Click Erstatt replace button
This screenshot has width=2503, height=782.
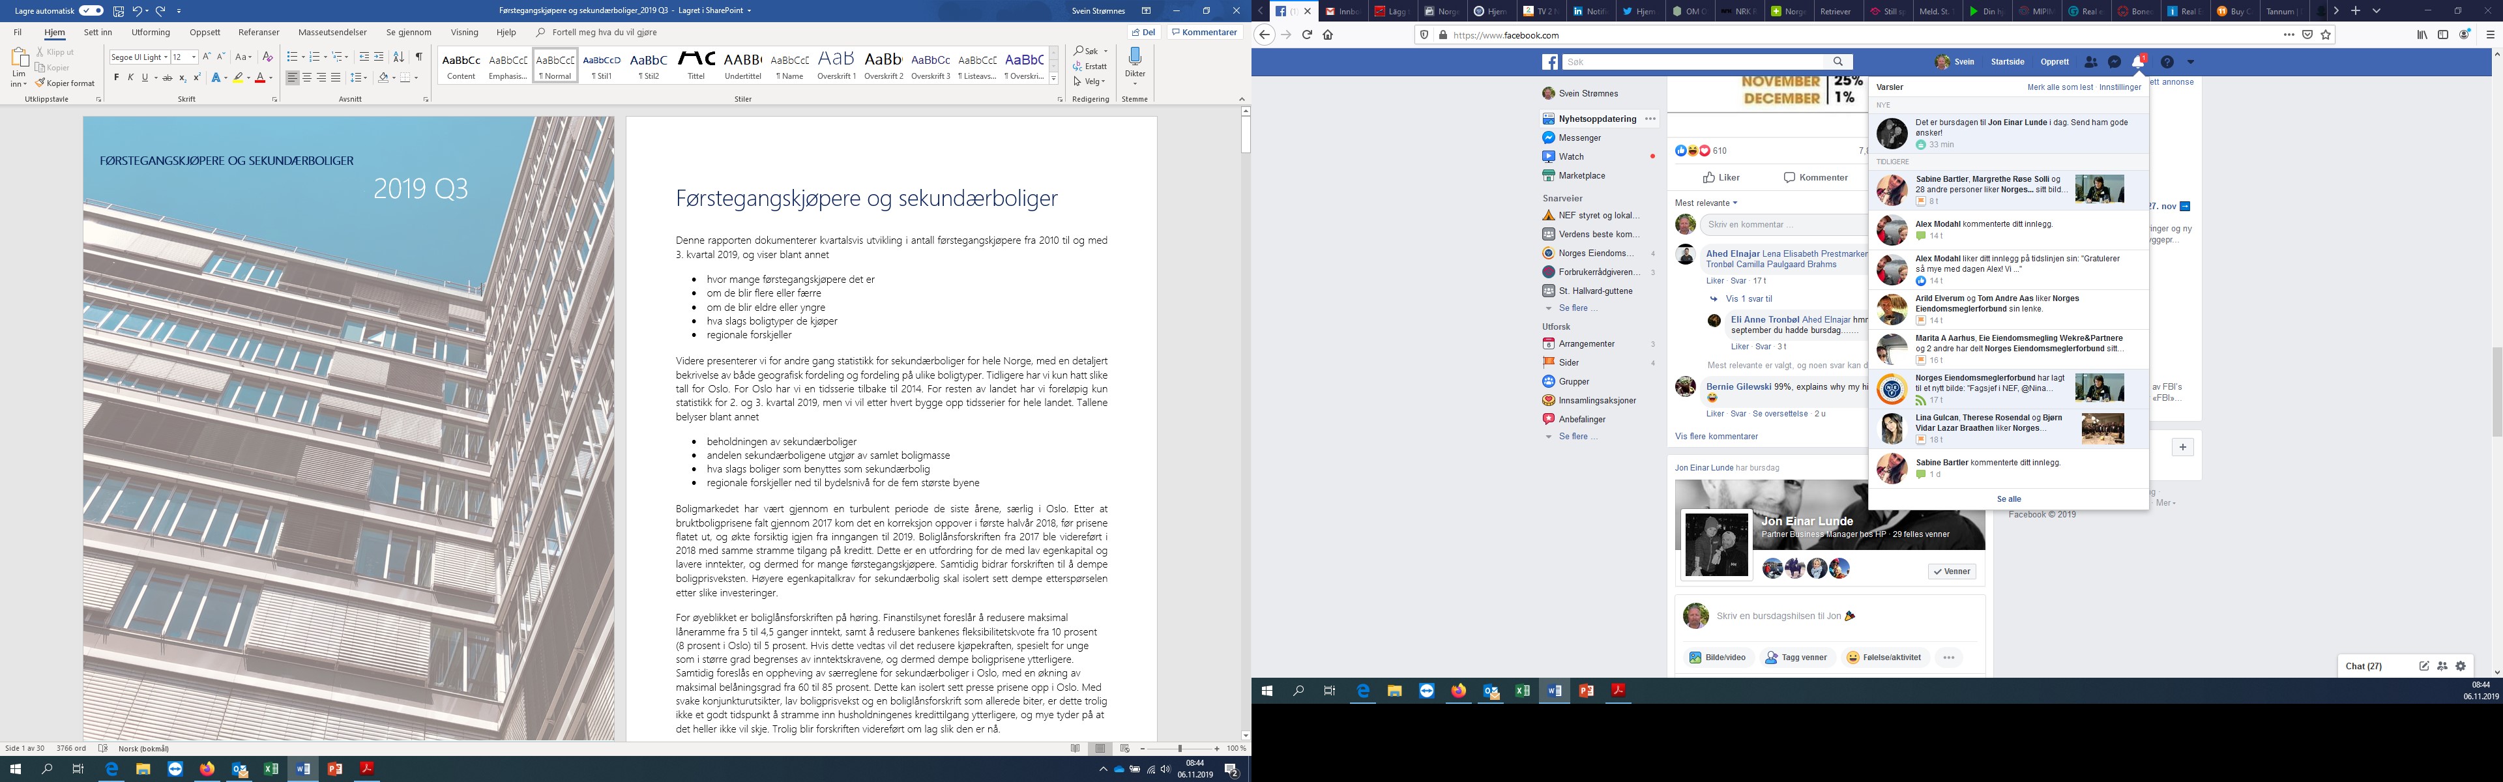pyautogui.click(x=1090, y=66)
